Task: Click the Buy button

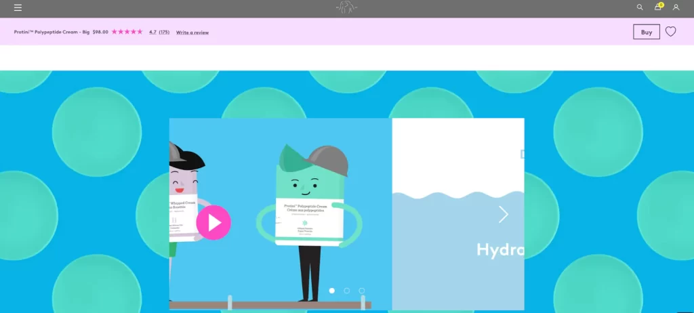Action: coord(646,32)
